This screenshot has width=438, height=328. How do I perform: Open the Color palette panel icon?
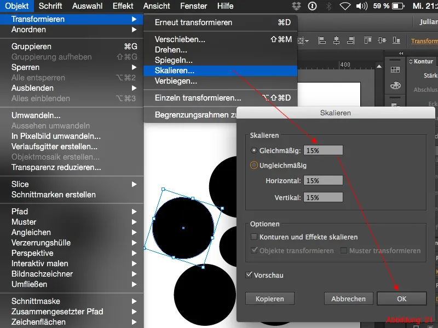395,85
